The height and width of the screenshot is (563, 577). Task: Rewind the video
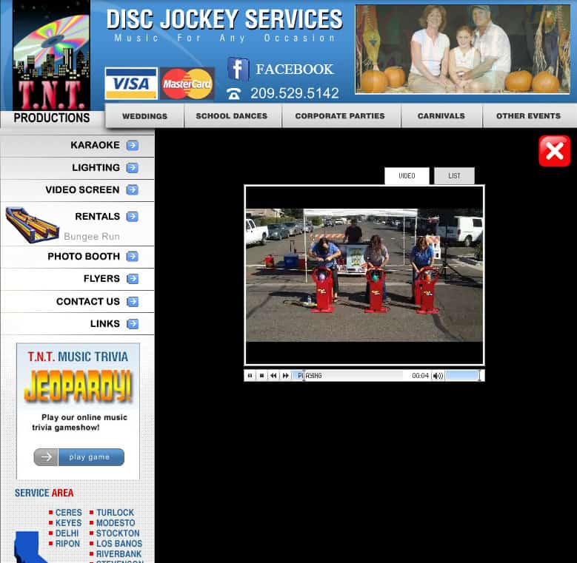[x=273, y=376]
